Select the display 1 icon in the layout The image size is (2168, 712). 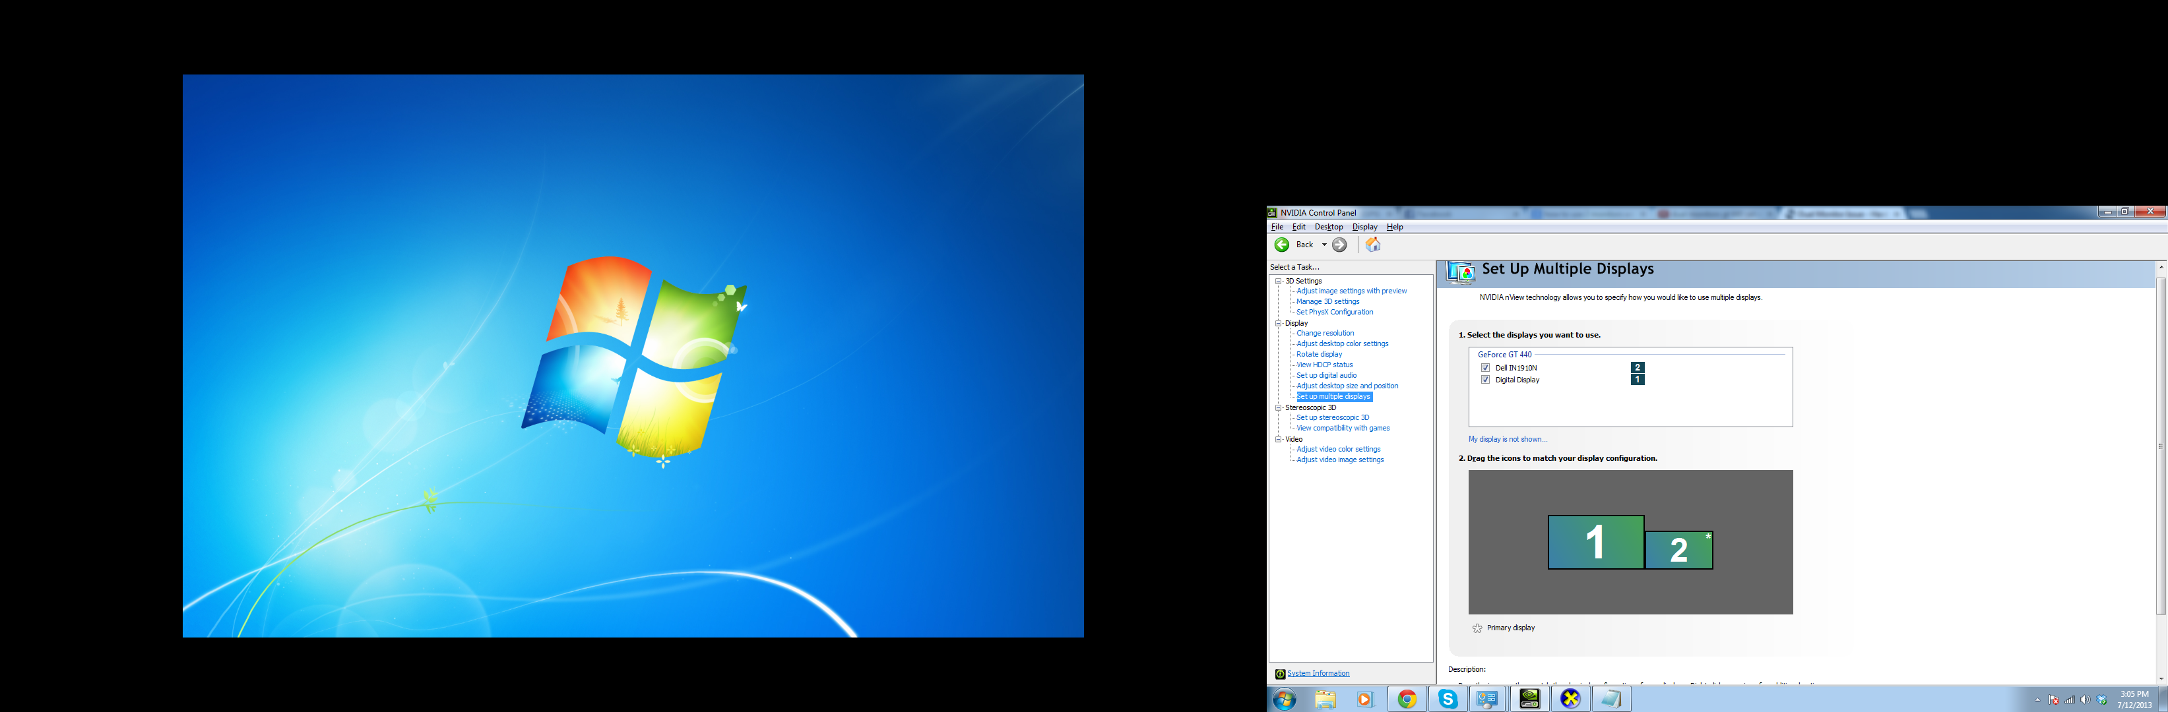click(x=1596, y=542)
